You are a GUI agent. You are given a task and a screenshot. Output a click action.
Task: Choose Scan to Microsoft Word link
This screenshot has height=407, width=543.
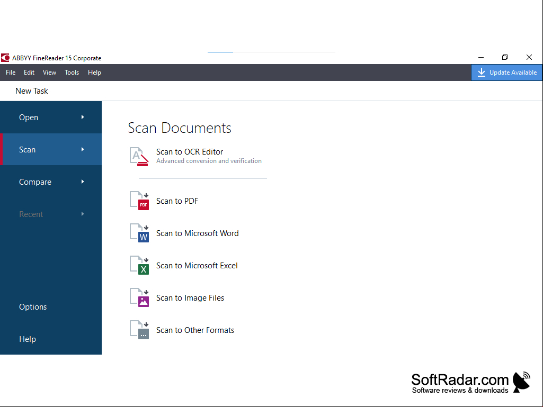tap(198, 233)
